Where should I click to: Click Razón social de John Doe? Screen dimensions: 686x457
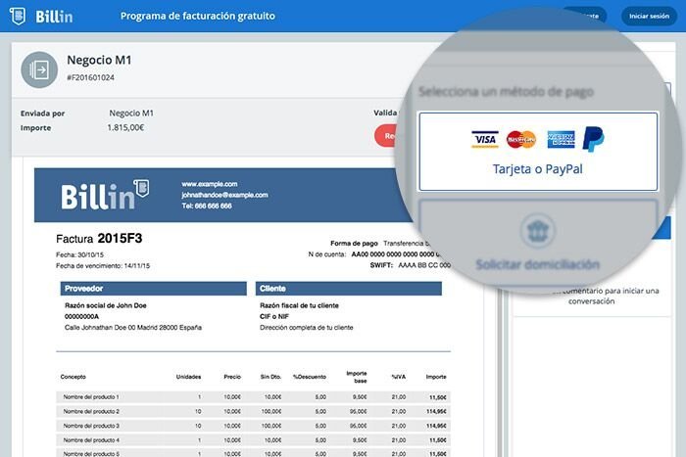pos(106,305)
